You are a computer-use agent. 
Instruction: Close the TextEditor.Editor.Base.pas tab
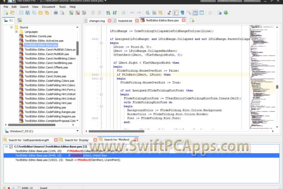pyautogui.click(x=184, y=20)
